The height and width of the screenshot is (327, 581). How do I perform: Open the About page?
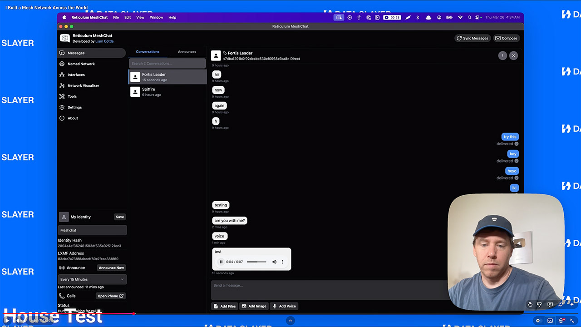tap(73, 119)
